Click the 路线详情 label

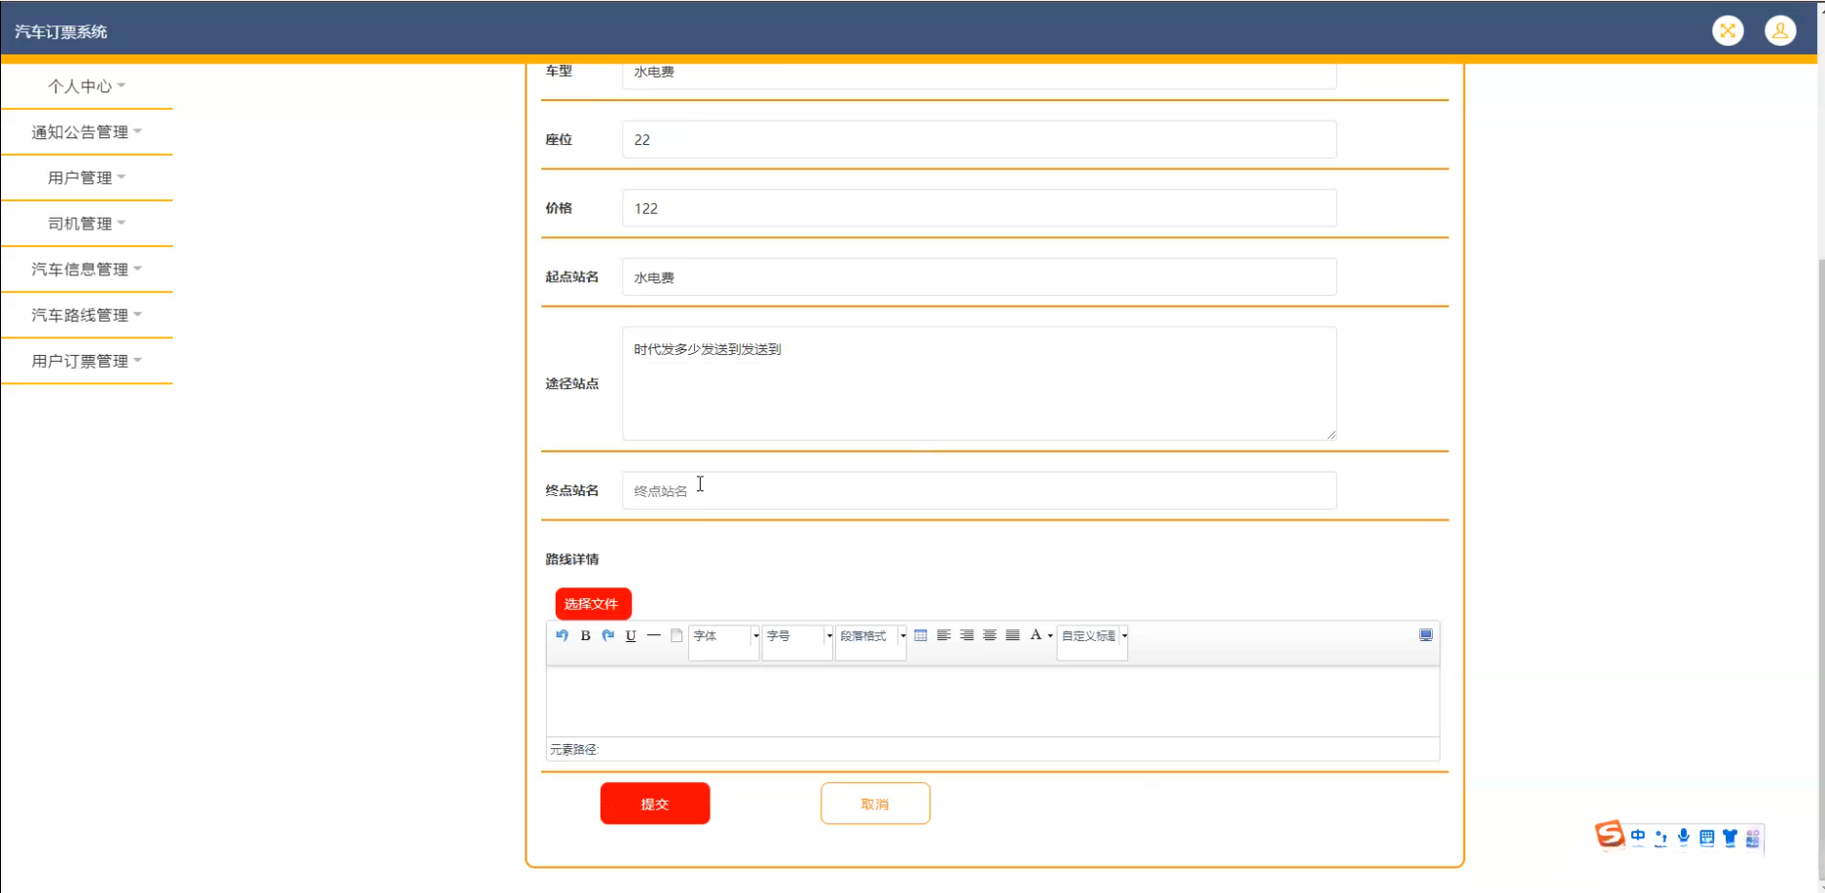coord(572,559)
